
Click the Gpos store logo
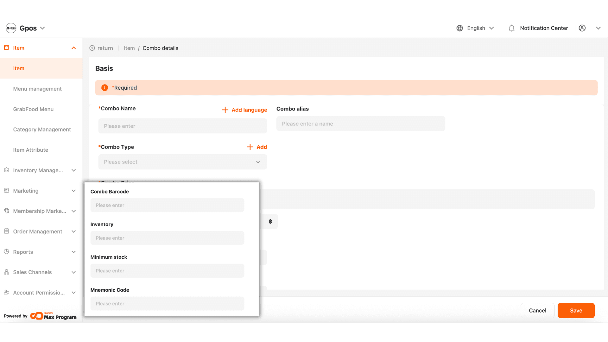point(11,28)
